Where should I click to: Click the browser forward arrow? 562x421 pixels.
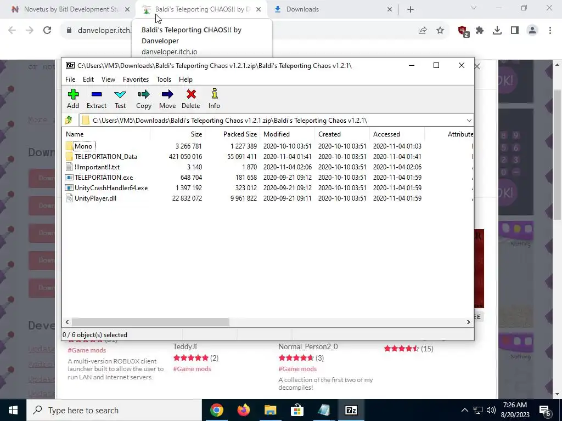click(x=30, y=31)
